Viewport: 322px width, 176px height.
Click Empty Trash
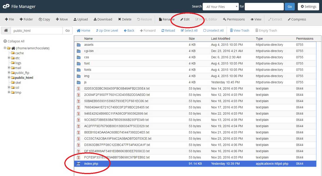266,31
